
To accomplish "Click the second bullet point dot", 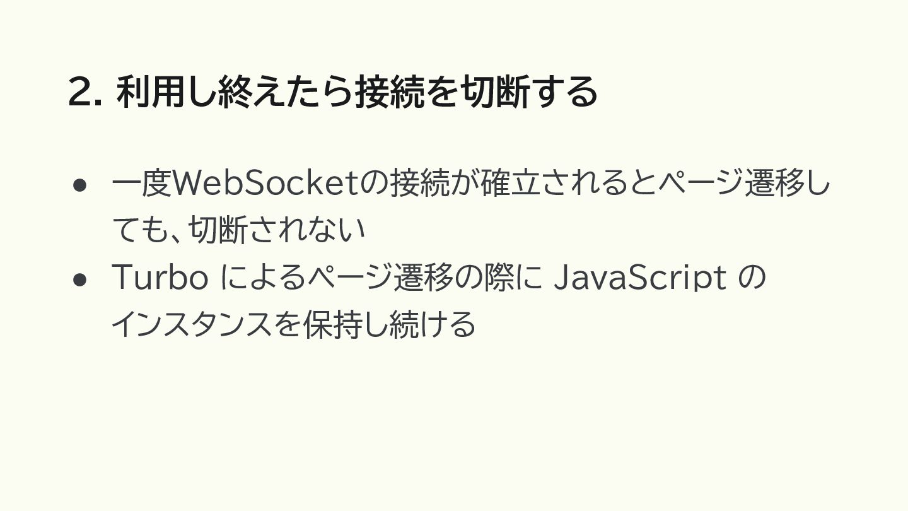I will tap(79, 279).
